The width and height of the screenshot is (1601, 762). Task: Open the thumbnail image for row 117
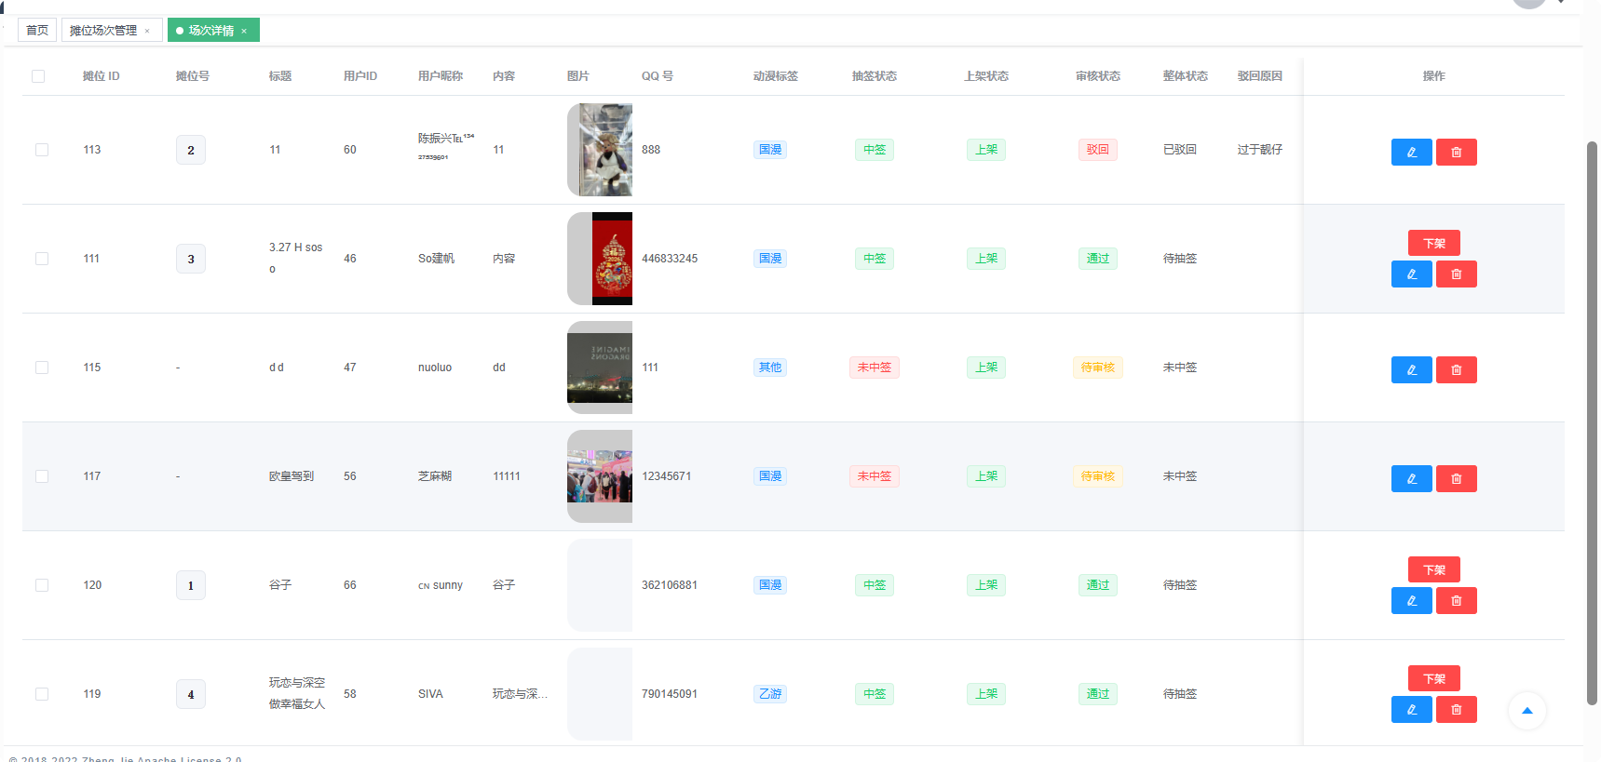tap(600, 476)
